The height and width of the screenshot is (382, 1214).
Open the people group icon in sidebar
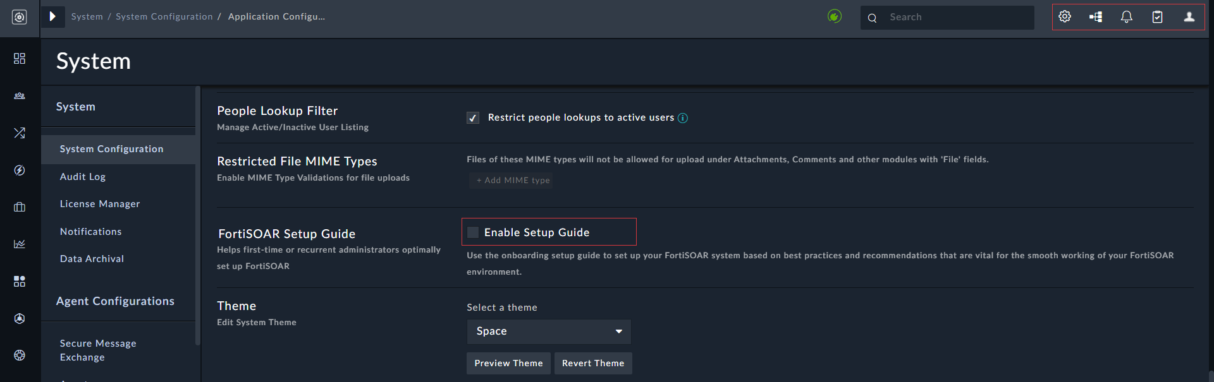pyautogui.click(x=20, y=96)
